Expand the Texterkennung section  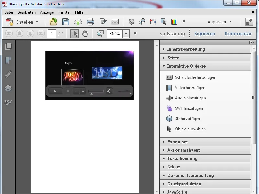[x=205, y=159]
